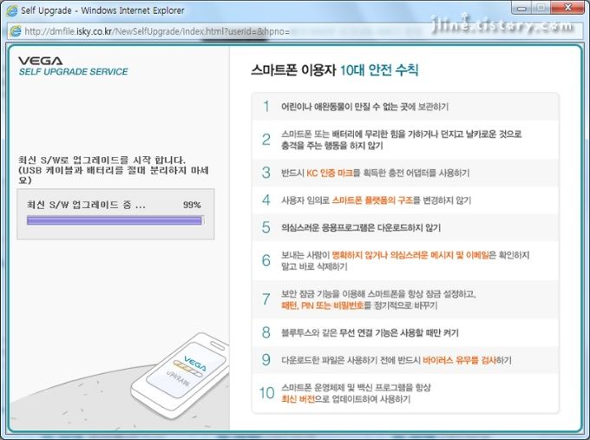Click the upgrade progress bar
This screenshot has height=440, width=590.
(x=115, y=220)
